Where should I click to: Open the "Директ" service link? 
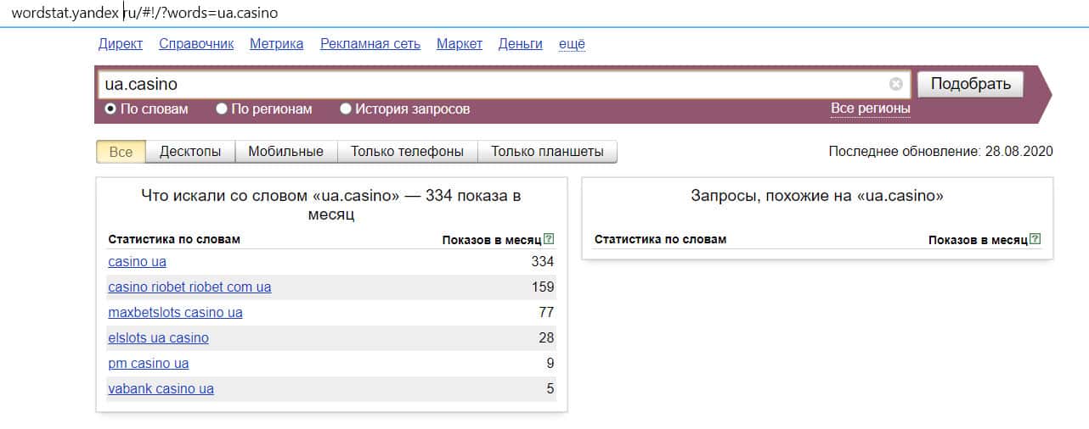pyautogui.click(x=121, y=44)
